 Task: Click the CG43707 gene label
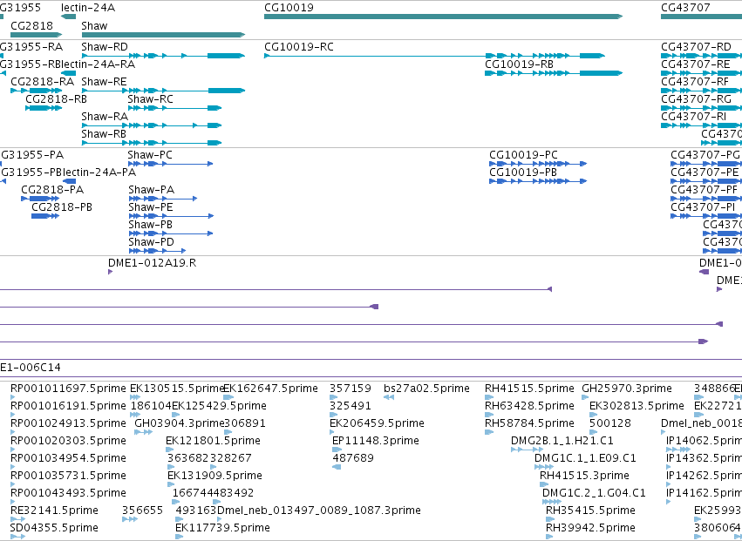click(x=685, y=8)
